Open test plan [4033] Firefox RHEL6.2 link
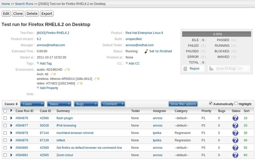Viewport: 255px width, 161px height. (53, 33)
